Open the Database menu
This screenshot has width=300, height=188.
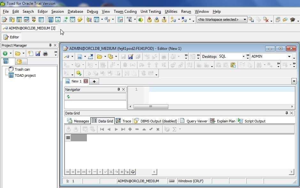(x=75, y=12)
